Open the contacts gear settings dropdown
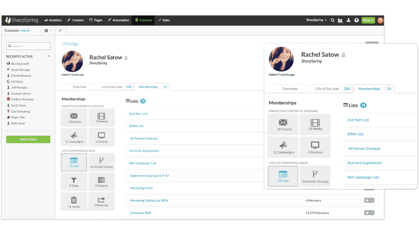The width and height of the screenshot is (419, 235). (48, 30)
